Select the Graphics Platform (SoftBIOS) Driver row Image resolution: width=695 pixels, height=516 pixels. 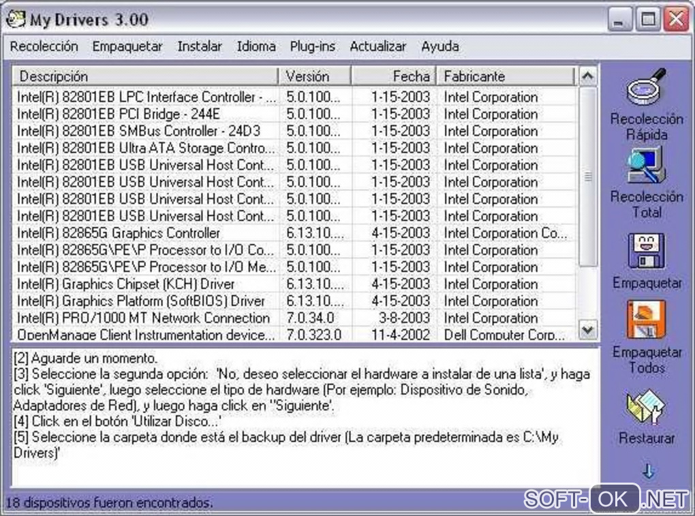point(295,301)
